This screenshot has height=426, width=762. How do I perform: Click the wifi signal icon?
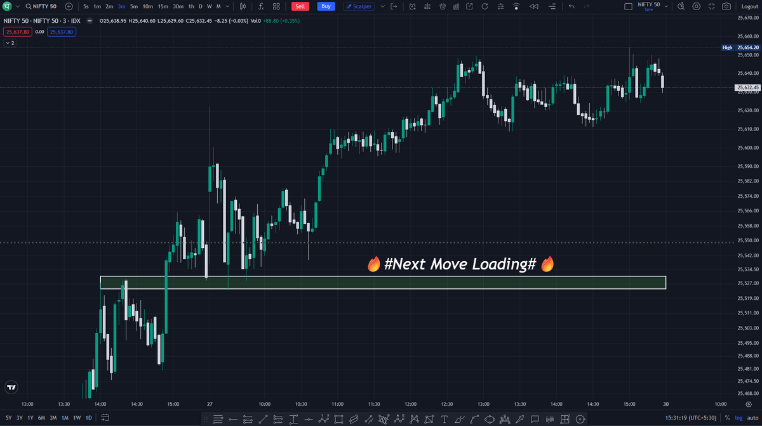tap(516, 6)
